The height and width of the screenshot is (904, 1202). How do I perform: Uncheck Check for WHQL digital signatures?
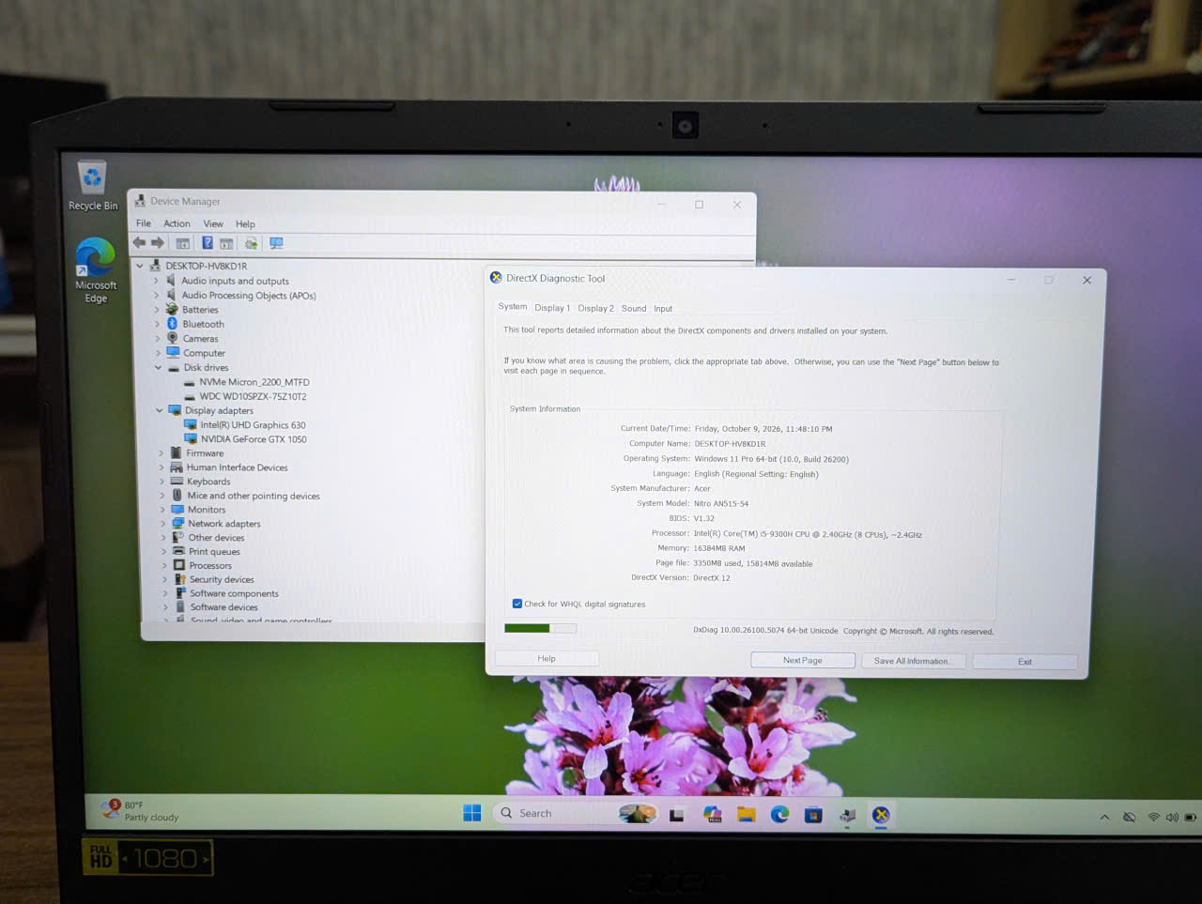(x=517, y=604)
